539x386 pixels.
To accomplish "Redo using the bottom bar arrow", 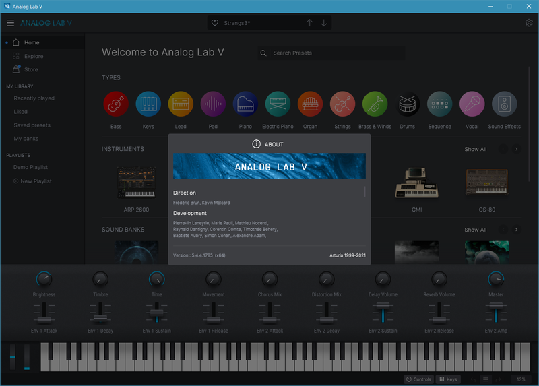I will pyautogui.click(x=498, y=379).
